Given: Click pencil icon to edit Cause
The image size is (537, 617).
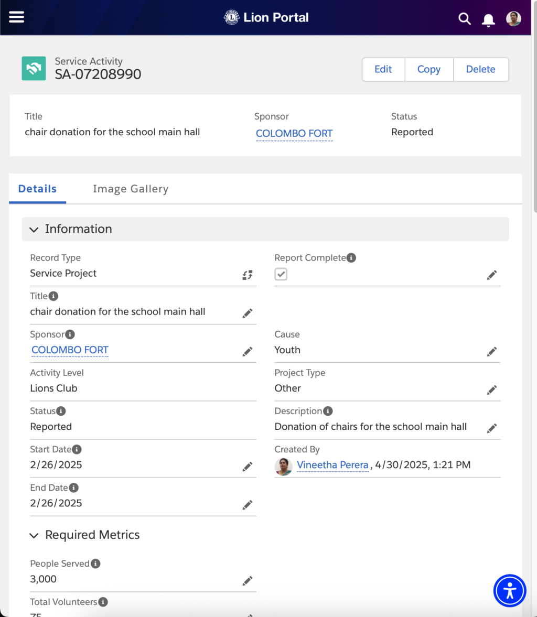Looking at the screenshot, I should click(x=492, y=351).
